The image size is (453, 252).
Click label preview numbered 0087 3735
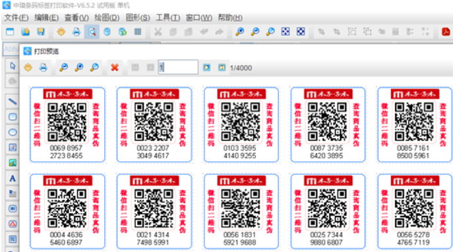point(328,124)
